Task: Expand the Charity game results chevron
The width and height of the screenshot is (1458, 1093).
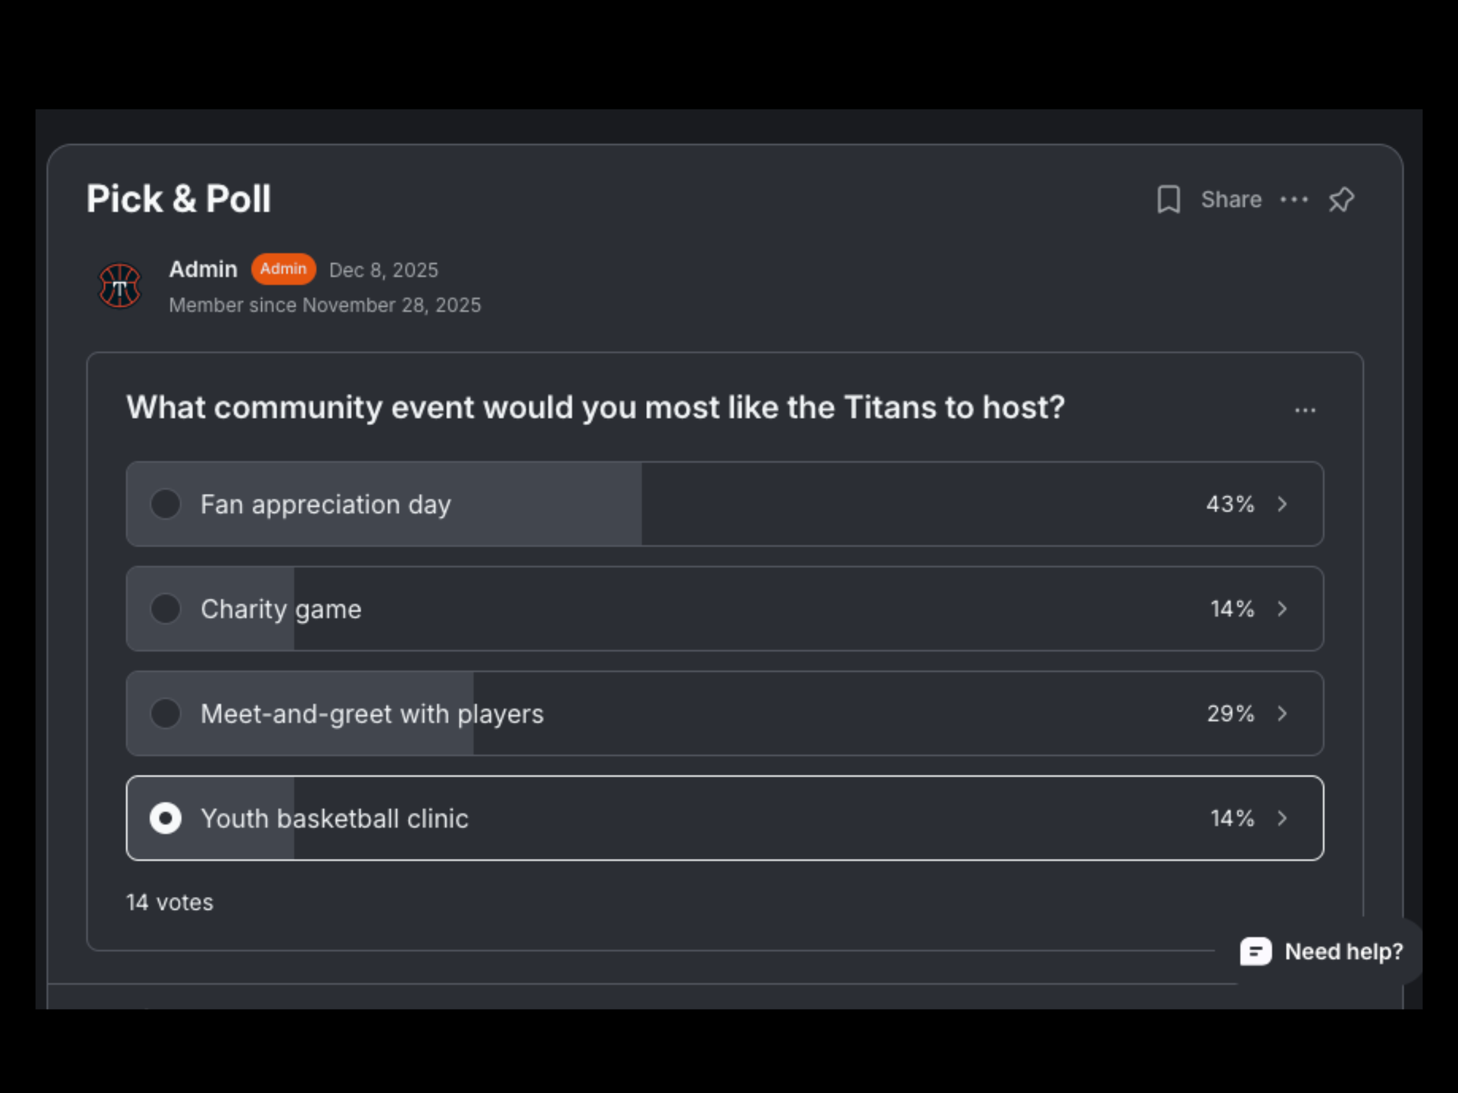Action: [1282, 608]
